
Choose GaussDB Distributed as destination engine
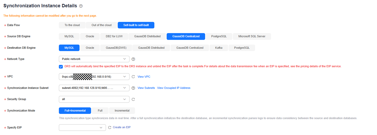pos(151,48)
